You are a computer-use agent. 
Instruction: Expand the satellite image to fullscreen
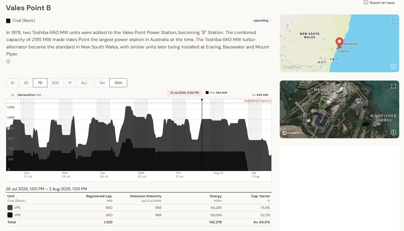pos(393,86)
